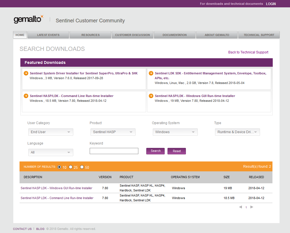Open the TECHNICAL SUPPORT tab

[x=259, y=35]
